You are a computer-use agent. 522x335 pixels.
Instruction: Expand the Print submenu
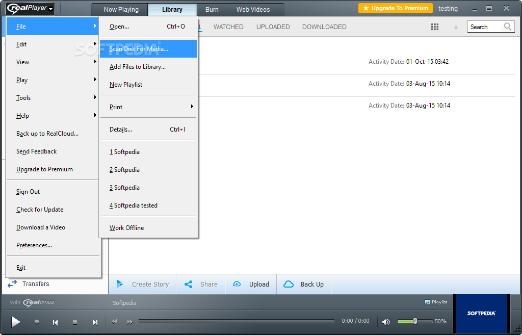[x=148, y=107]
